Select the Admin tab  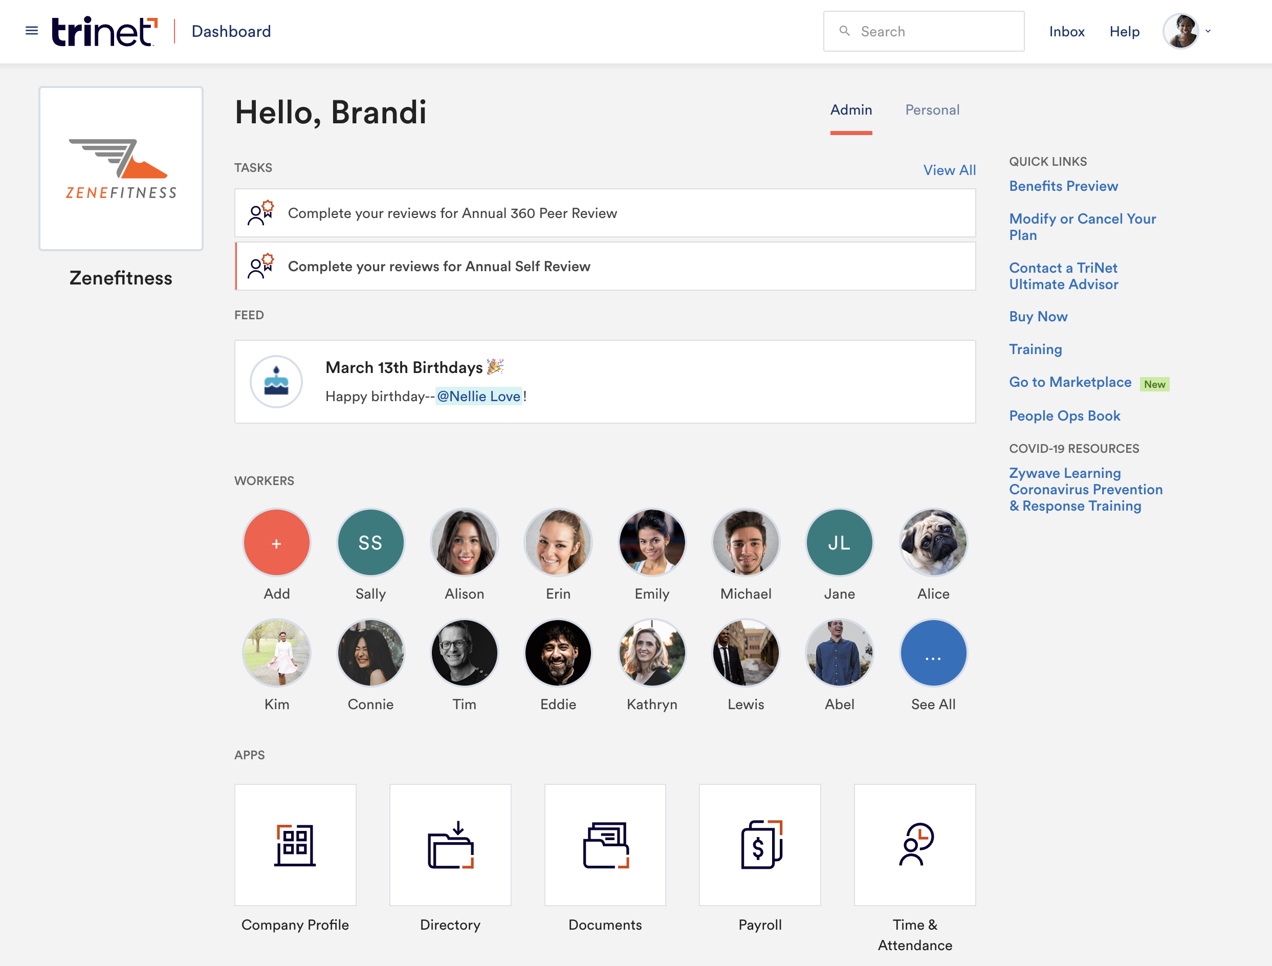click(851, 110)
